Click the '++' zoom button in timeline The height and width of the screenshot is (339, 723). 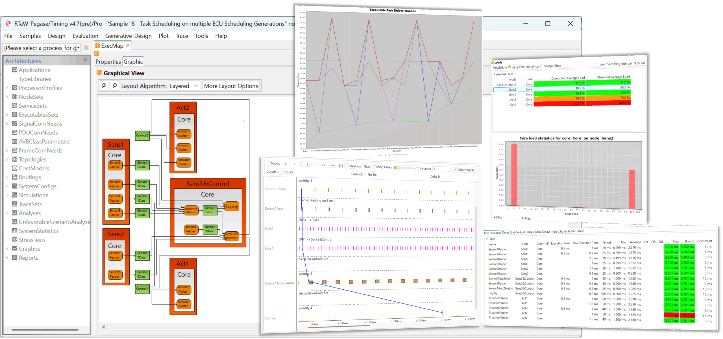click(323, 165)
